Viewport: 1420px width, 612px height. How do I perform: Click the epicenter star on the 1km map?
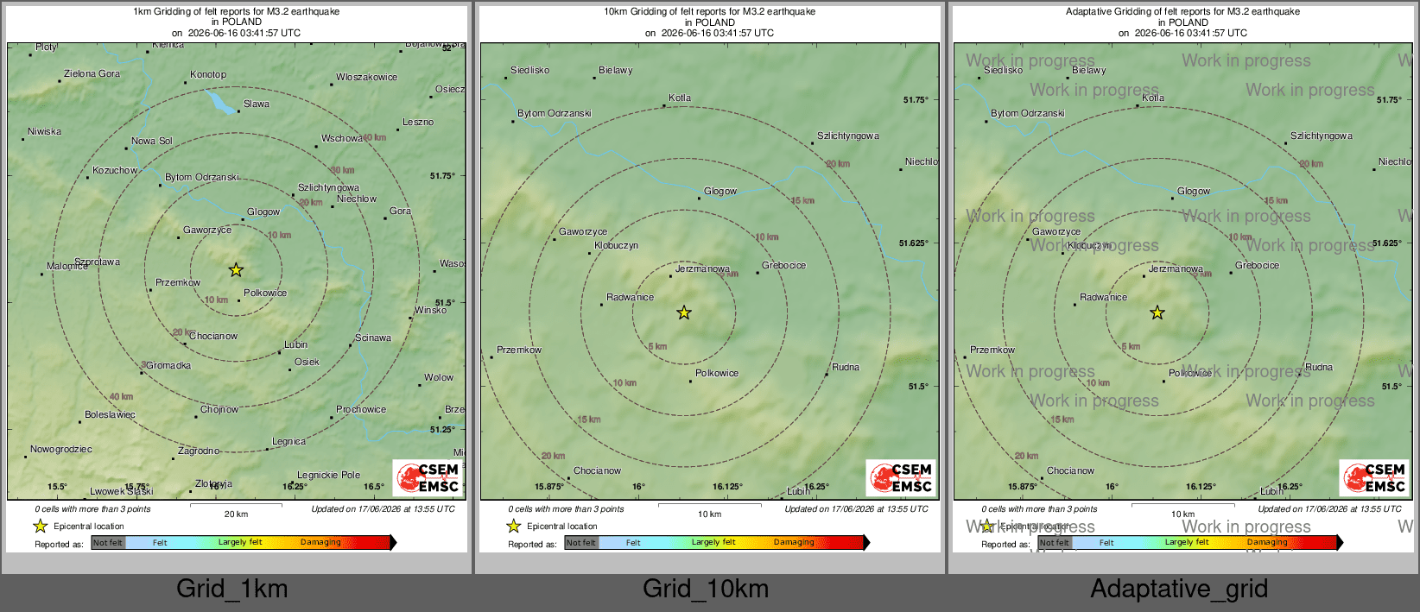coord(236,270)
